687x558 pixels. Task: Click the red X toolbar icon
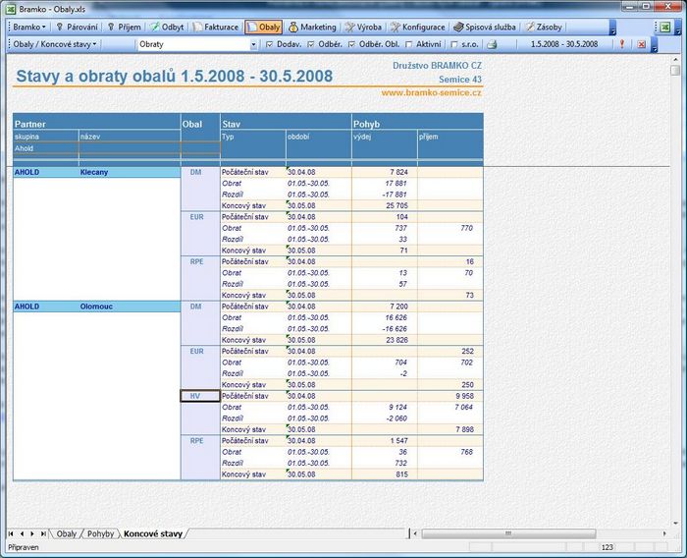tap(642, 44)
